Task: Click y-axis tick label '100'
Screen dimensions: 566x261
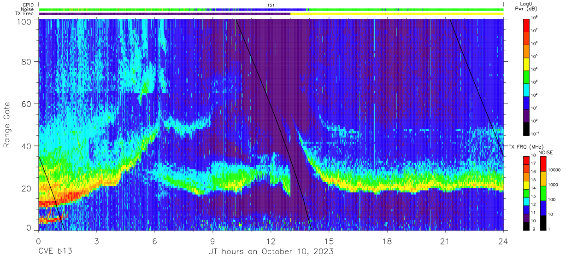Action: pyautogui.click(x=24, y=22)
